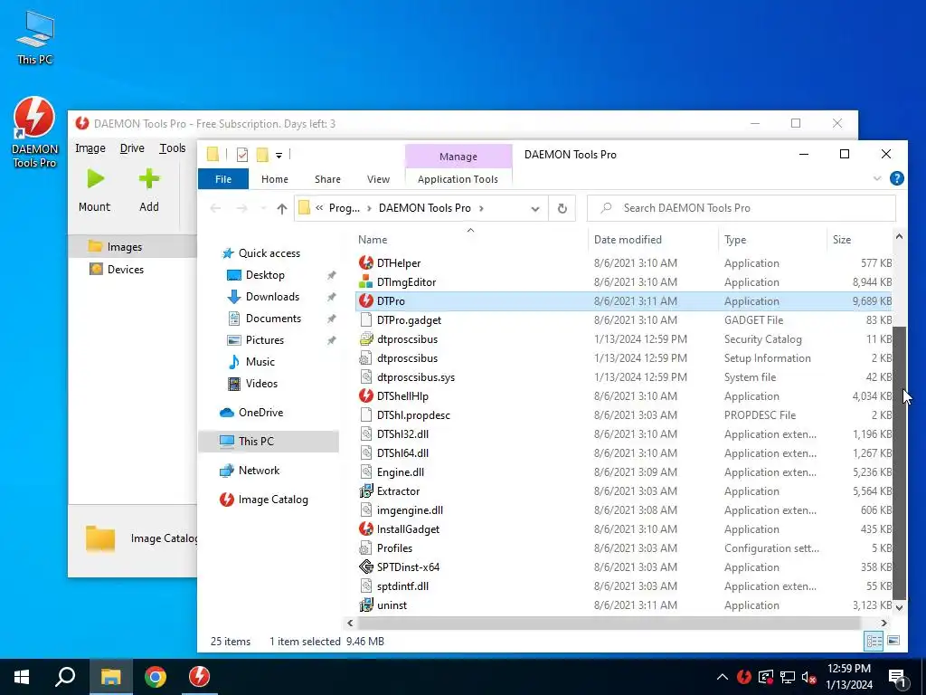926x695 pixels.
Task: Open Downloads in navigation pane
Action: coord(272,297)
